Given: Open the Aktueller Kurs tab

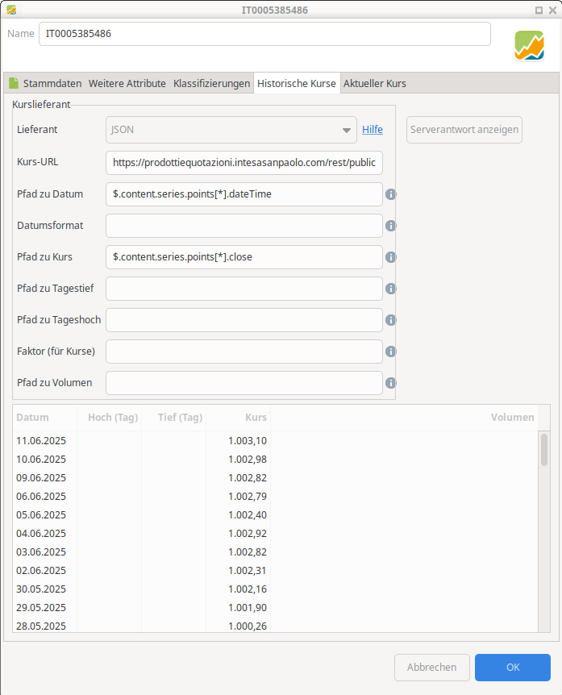Looking at the screenshot, I should pyautogui.click(x=374, y=83).
